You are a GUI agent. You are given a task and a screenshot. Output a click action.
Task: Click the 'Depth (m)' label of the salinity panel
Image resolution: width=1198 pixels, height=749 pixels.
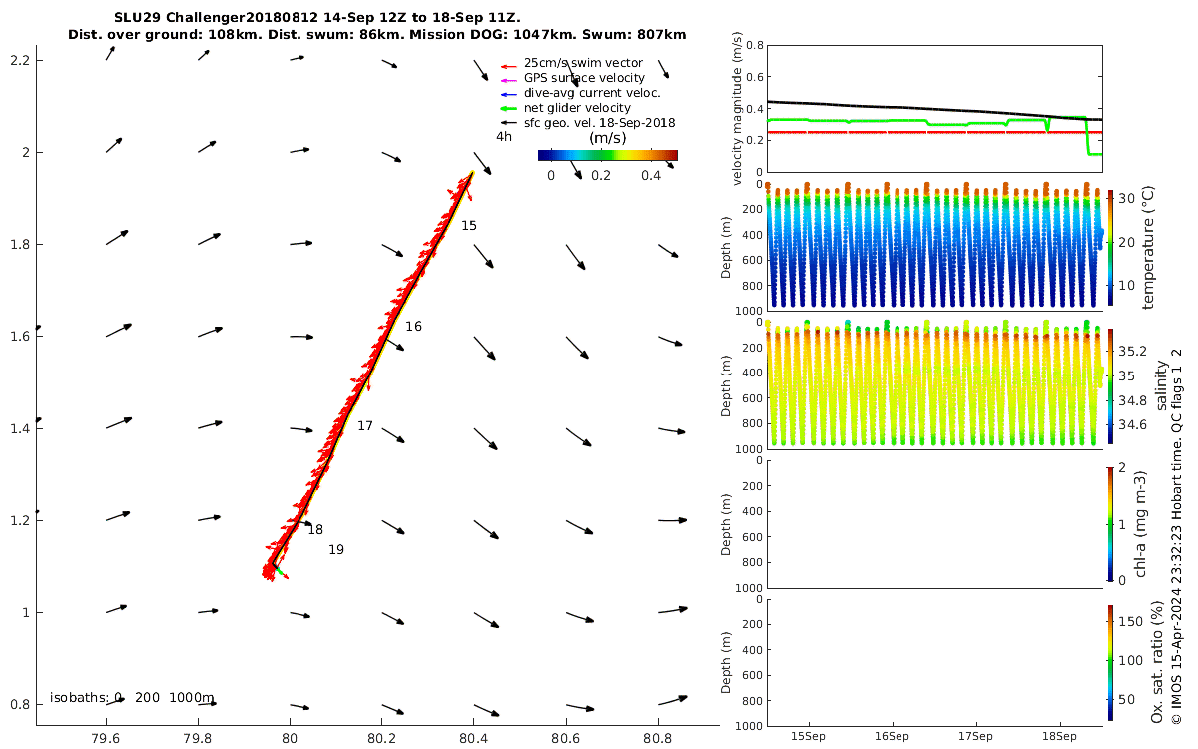click(727, 385)
